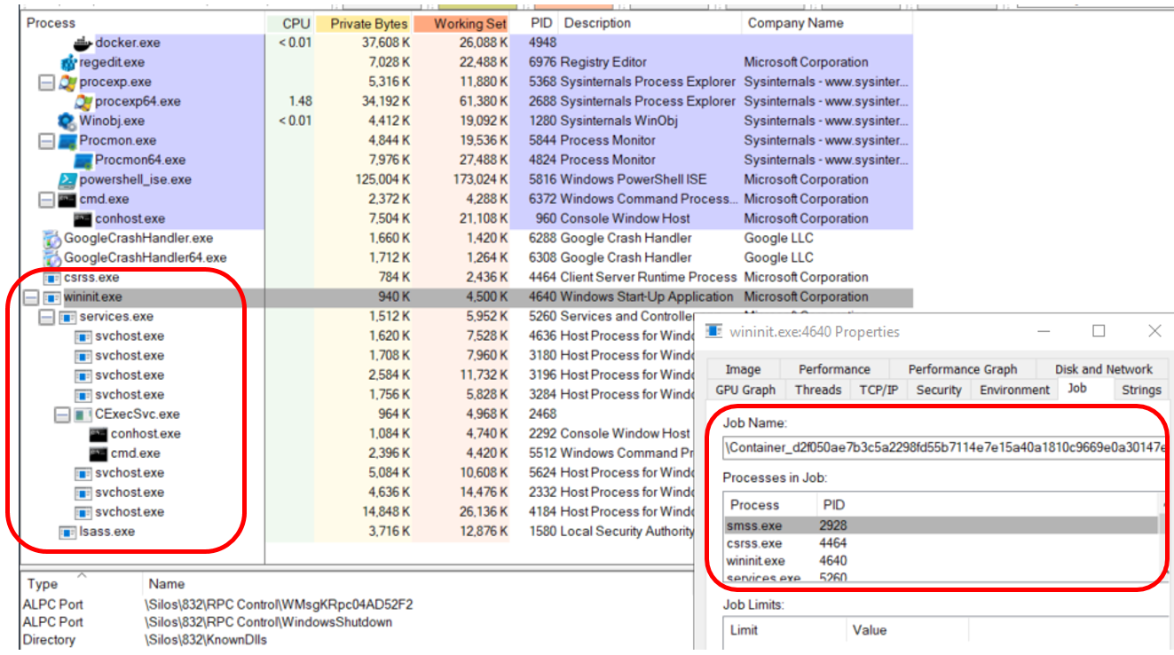Screen dimensions: 1174x655
Task: Select the Winobj.exe gear icon
Action: 67,121
